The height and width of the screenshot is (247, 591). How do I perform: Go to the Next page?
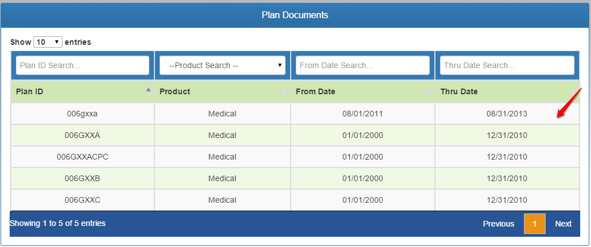click(x=563, y=224)
